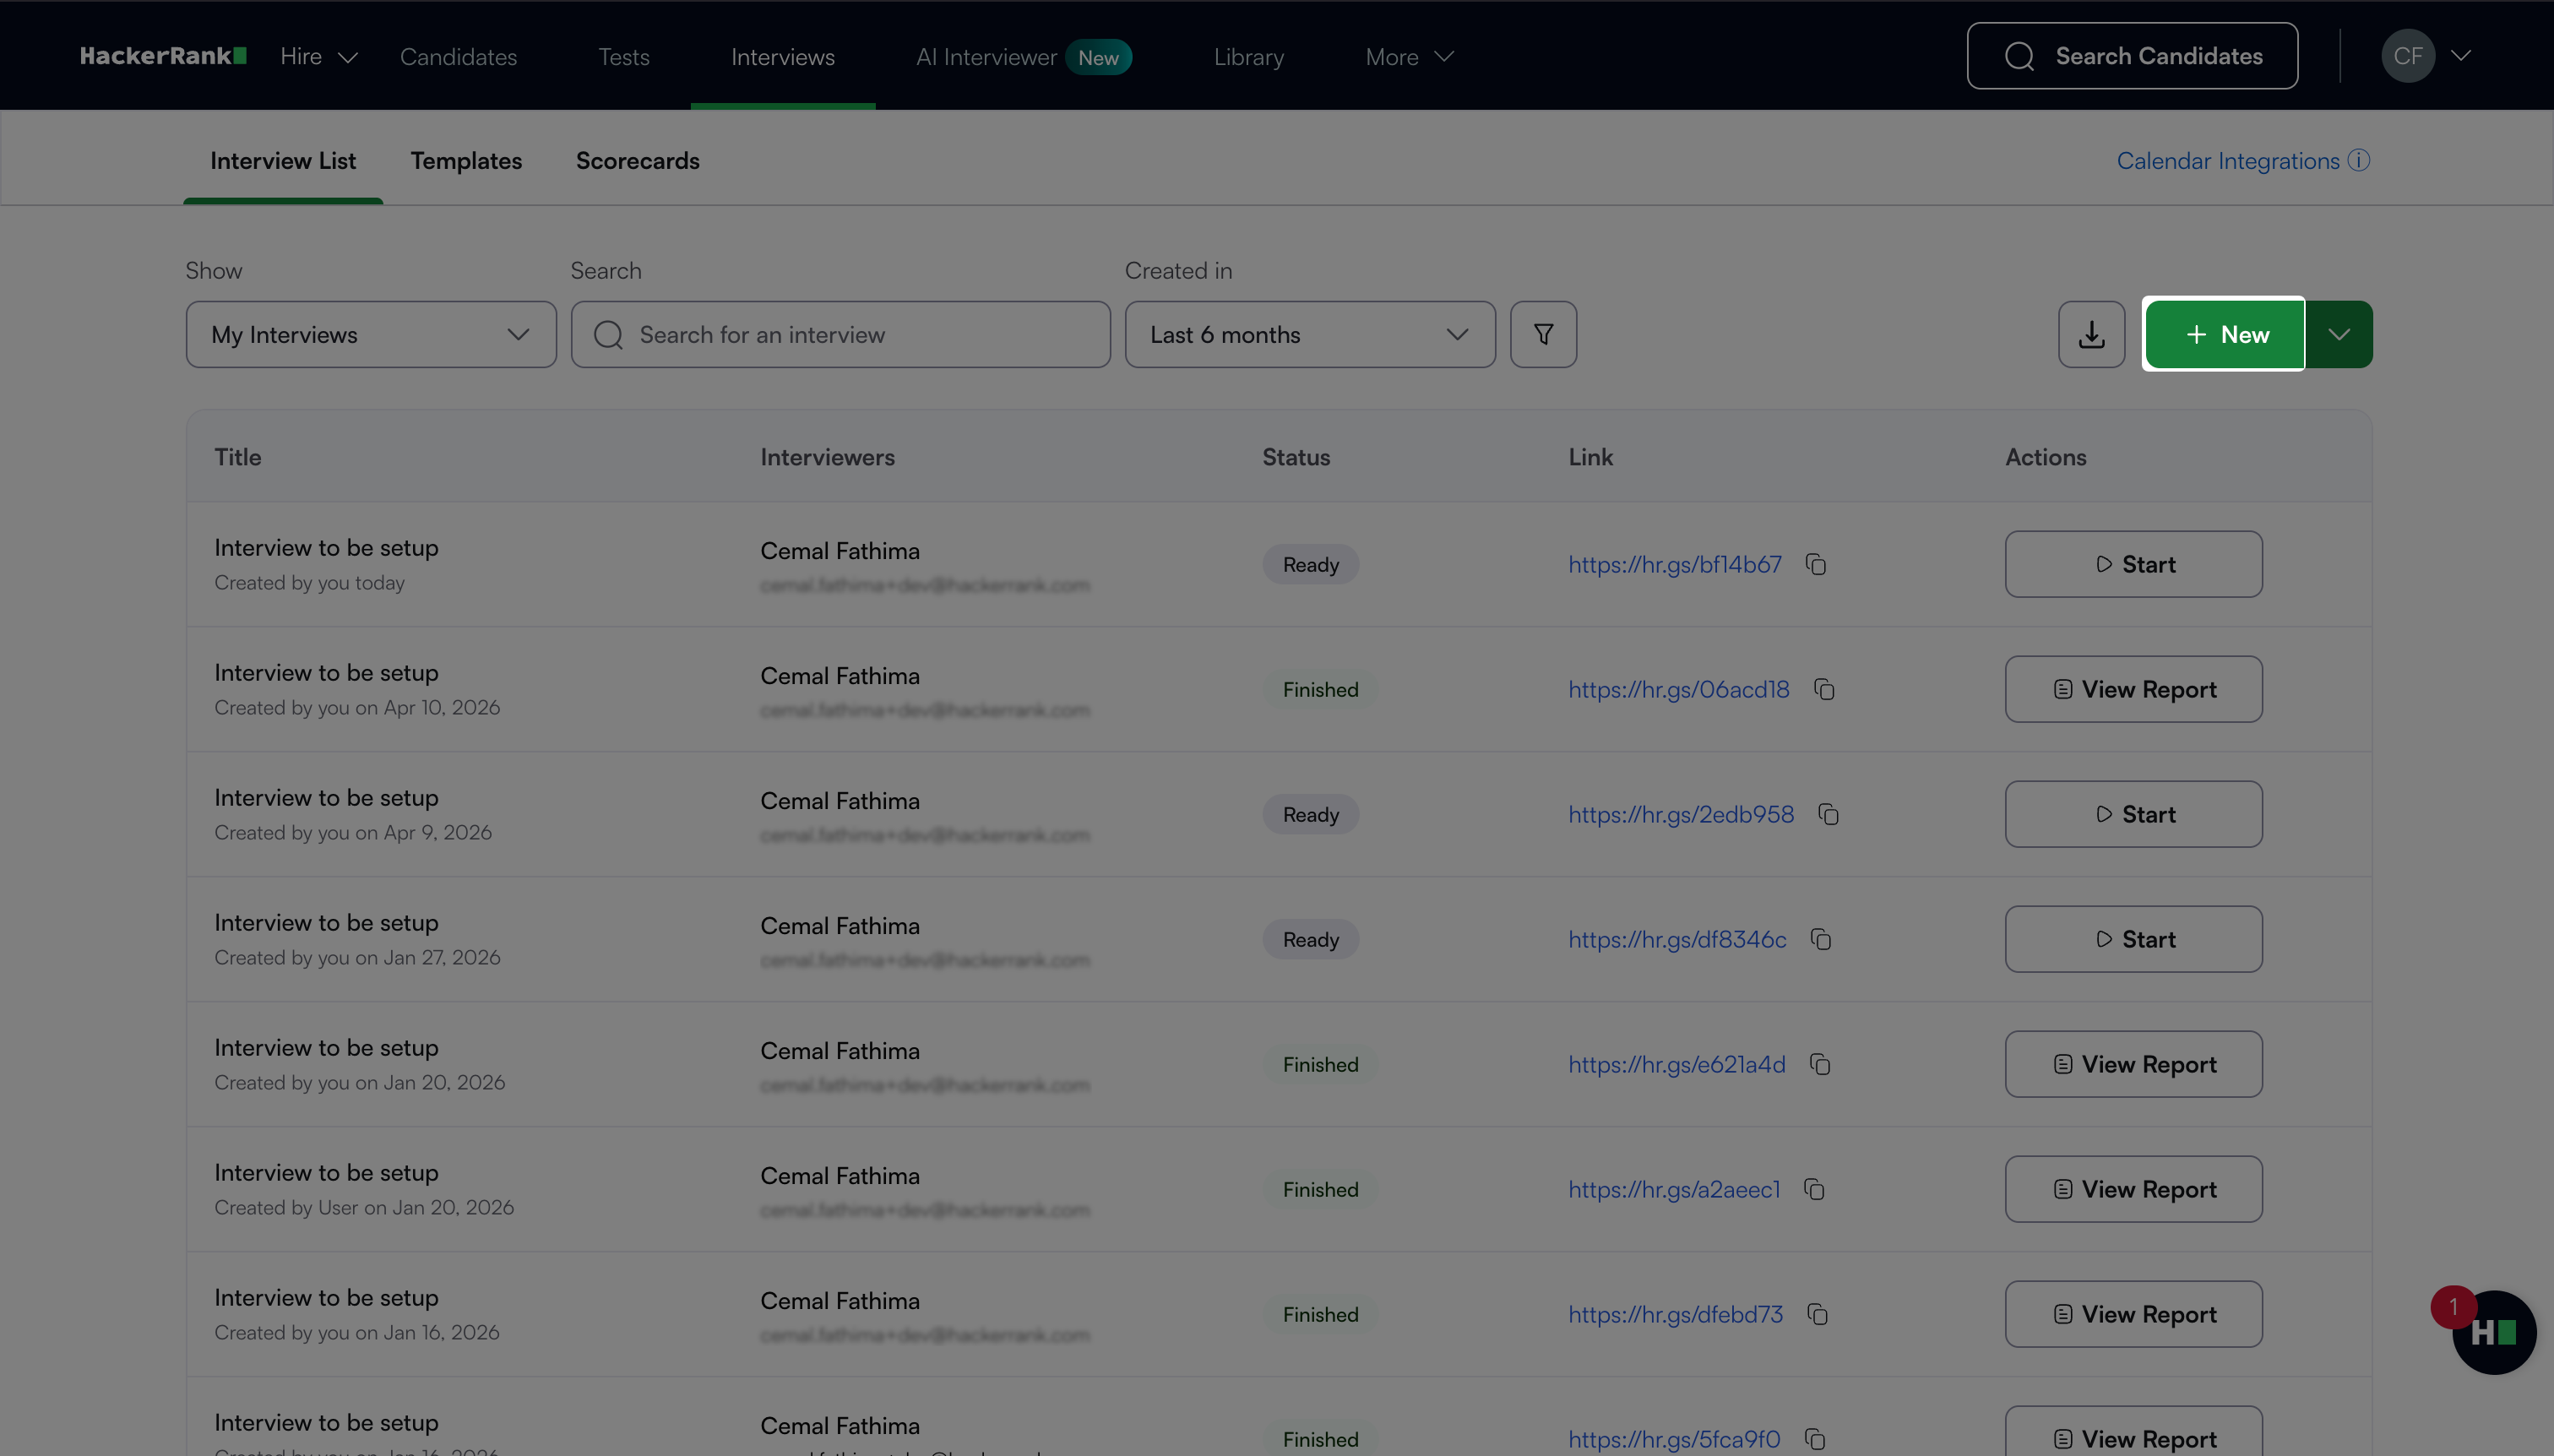Copy the hr.gs/bf14b67 link
This screenshot has width=2554, height=1456.
coord(1816,565)
